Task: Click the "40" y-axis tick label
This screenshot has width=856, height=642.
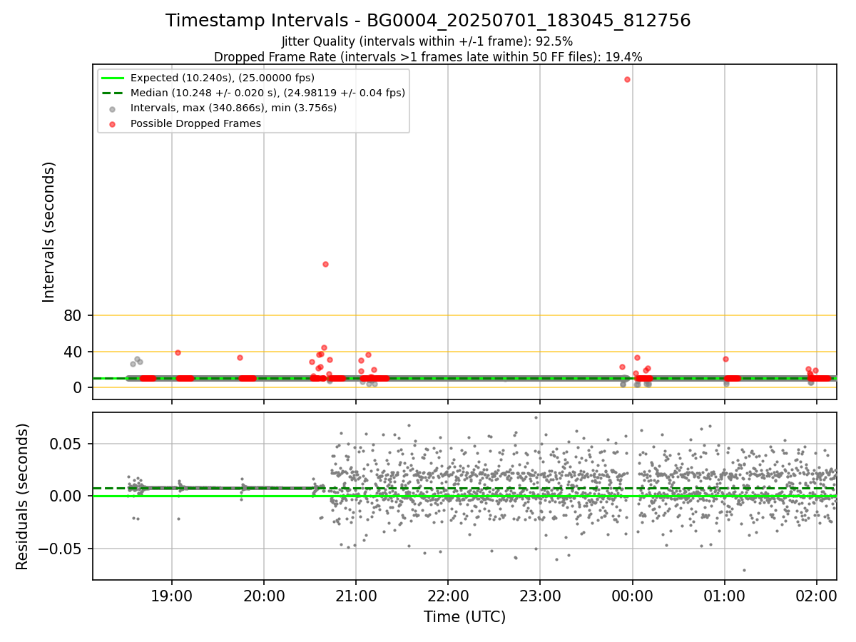Action: coord(74,352)
